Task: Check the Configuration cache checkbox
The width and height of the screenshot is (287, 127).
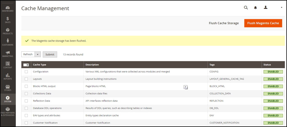Action: (26, 72)
